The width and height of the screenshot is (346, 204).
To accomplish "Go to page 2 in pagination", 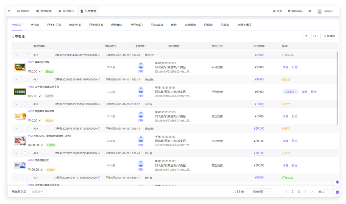I will (x=292, y=192).
